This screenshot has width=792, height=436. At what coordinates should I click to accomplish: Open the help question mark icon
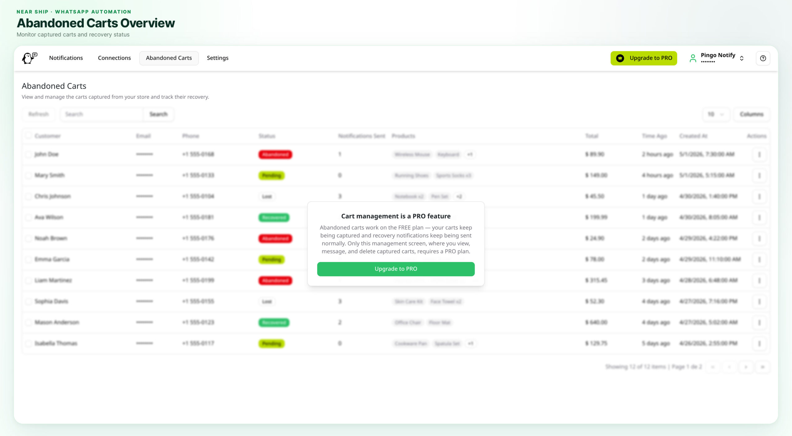click(763, 58)
